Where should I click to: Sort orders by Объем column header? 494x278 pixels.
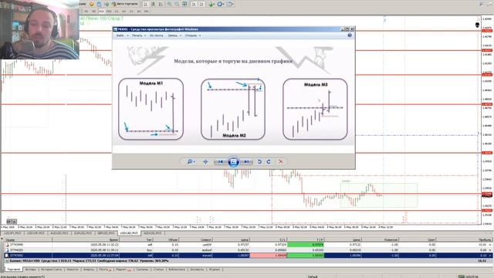click(166, 240)
